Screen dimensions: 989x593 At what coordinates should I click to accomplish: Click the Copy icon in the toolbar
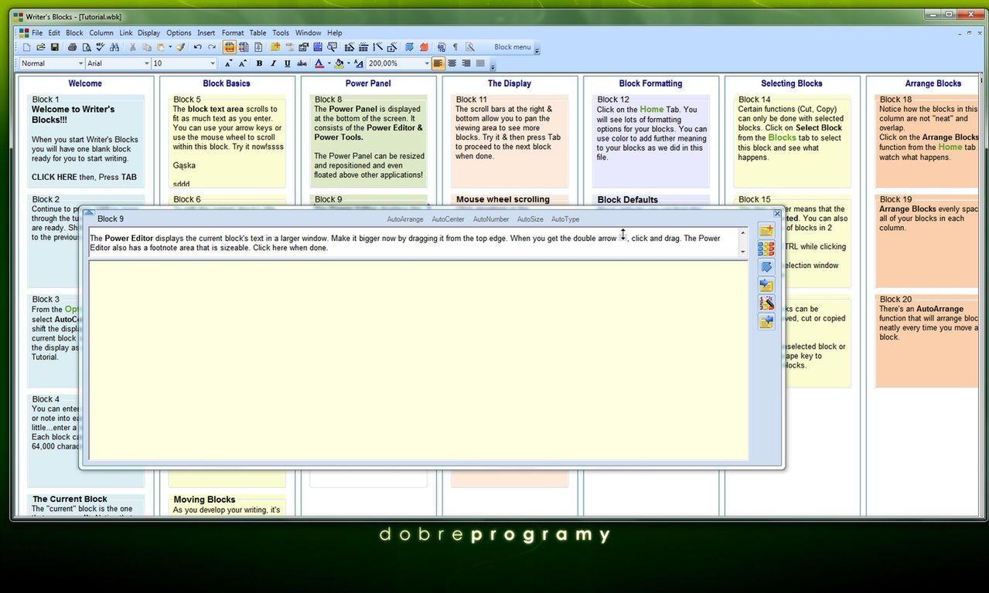147,47
